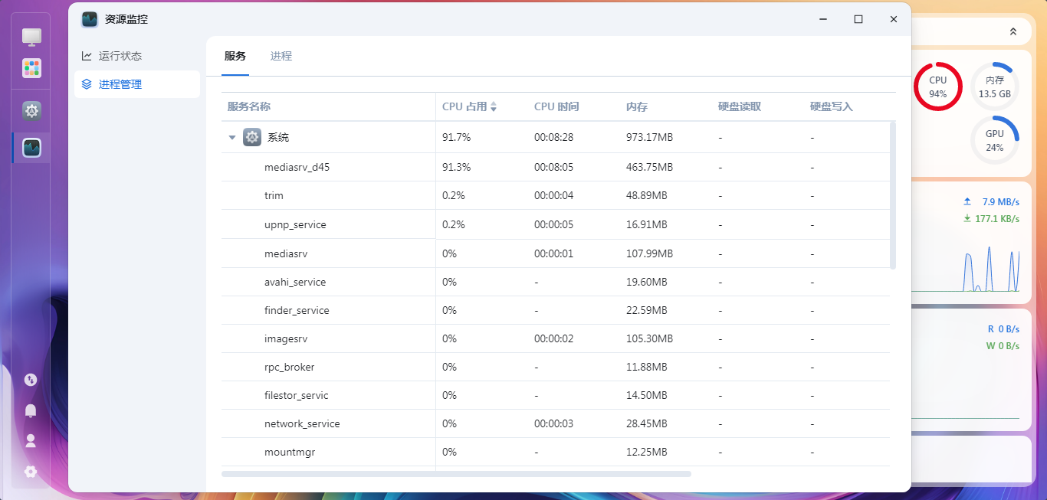1047x500 pixels.
Task: Click the 内存 13.5 GB gauge
Action: pos(995,87)
